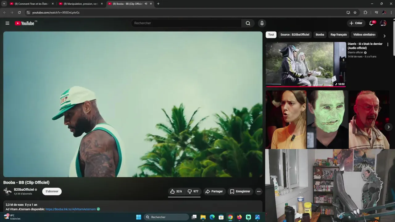395x222 pixels.
Task: Click '2,3 M de vues' description text
Action: [15, 205]
